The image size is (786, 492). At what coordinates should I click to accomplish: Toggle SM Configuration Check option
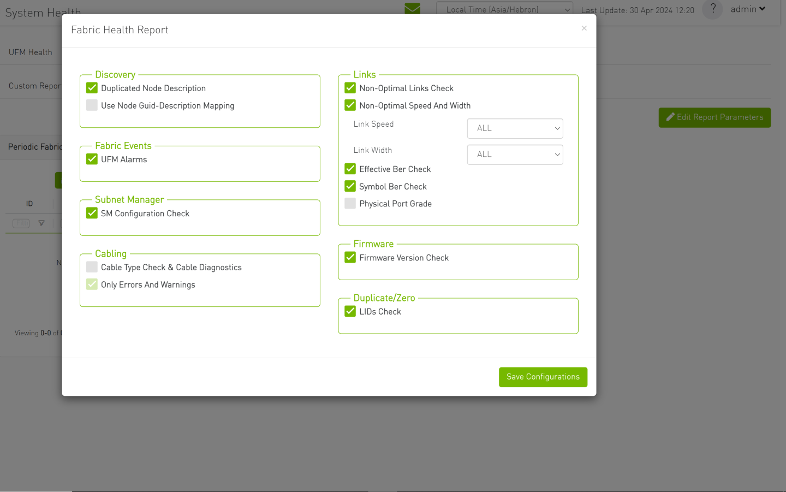[x=92, y=214]
